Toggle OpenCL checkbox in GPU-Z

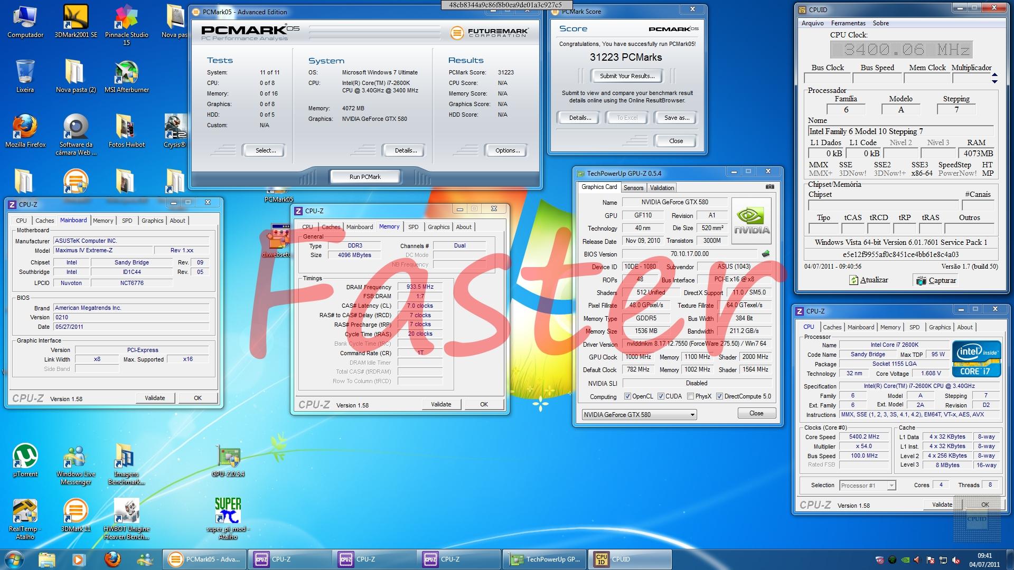pos(627,396)
